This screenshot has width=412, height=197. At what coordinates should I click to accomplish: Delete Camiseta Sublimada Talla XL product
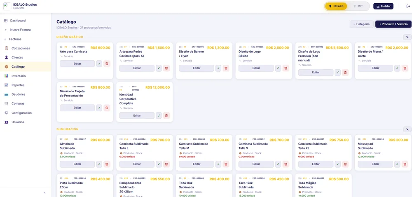[345, 164]
